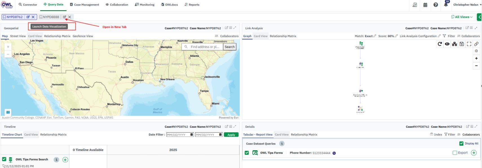
Task: Open the Case Management menu
Action: [85, 5]
